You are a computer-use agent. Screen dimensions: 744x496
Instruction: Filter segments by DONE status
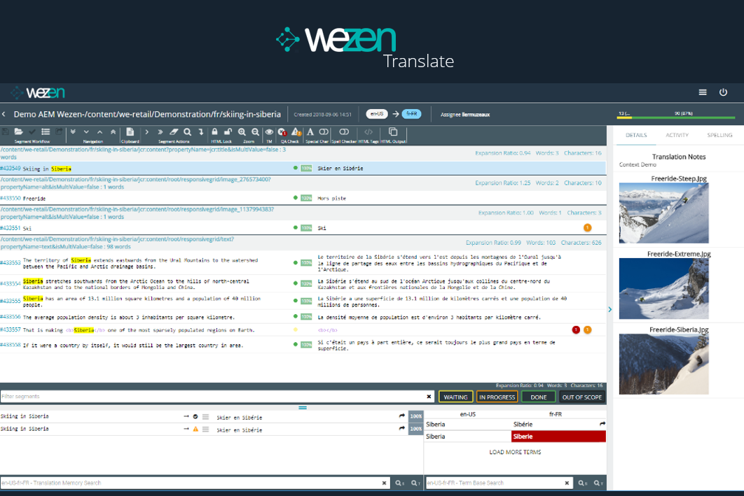[538, 397]
